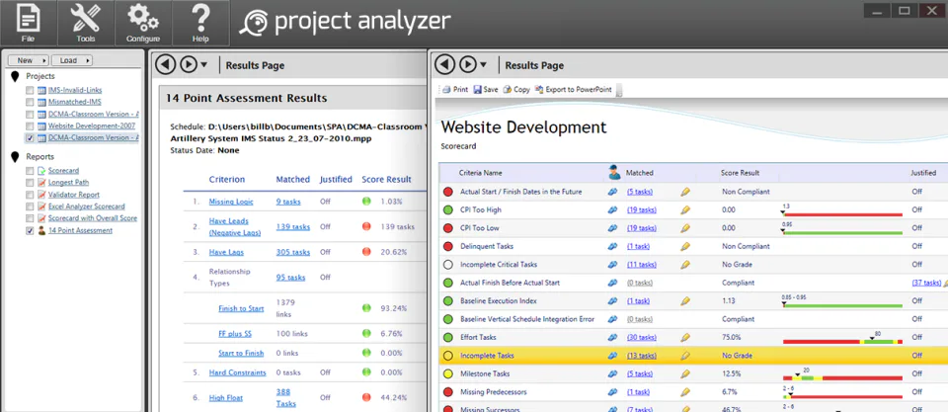The width and height of the screenshot is (948, 412).
Task: Go back in 14 Point Assessment results pane
Action: (x=165, y=64)
